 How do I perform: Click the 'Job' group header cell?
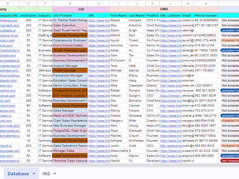pyautogui.click(x=81, y=10)
